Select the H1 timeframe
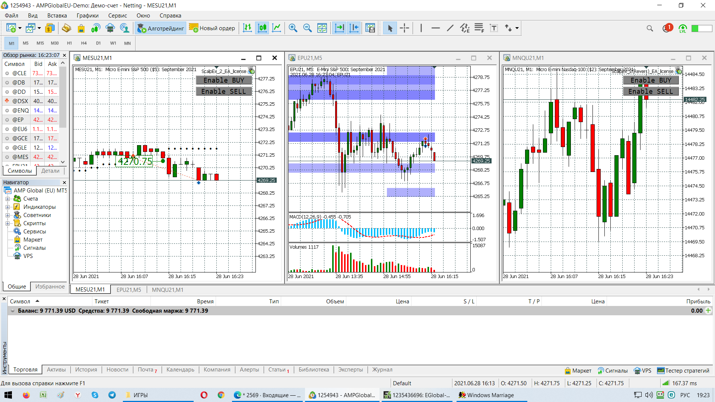Screen dimensions: 715x402 (69, 43)
